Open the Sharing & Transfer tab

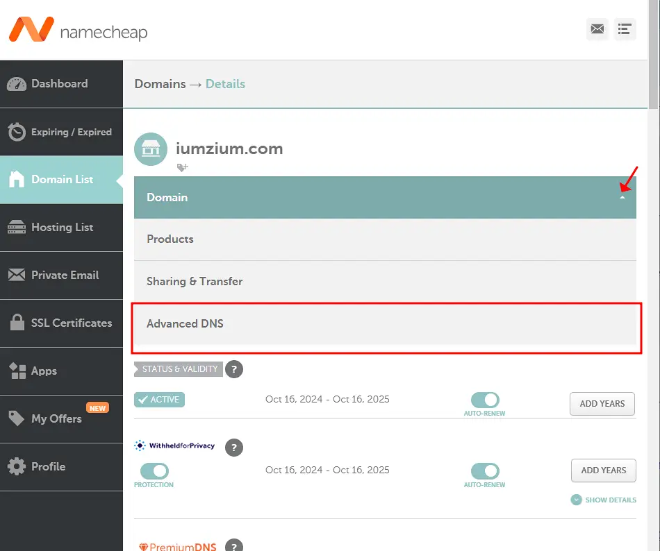pyautogui.click(x=195, y=282)
